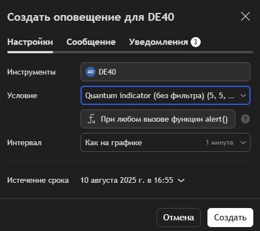The image size is (260, 231).
Task: Open the Как на графике interval dropdown
Action: click(x=166, y=142)
